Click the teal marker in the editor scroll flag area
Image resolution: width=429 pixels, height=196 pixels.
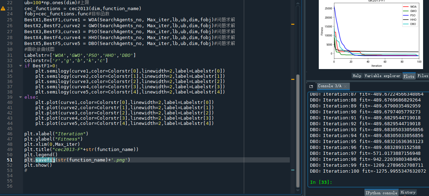(x=293, y=170)
